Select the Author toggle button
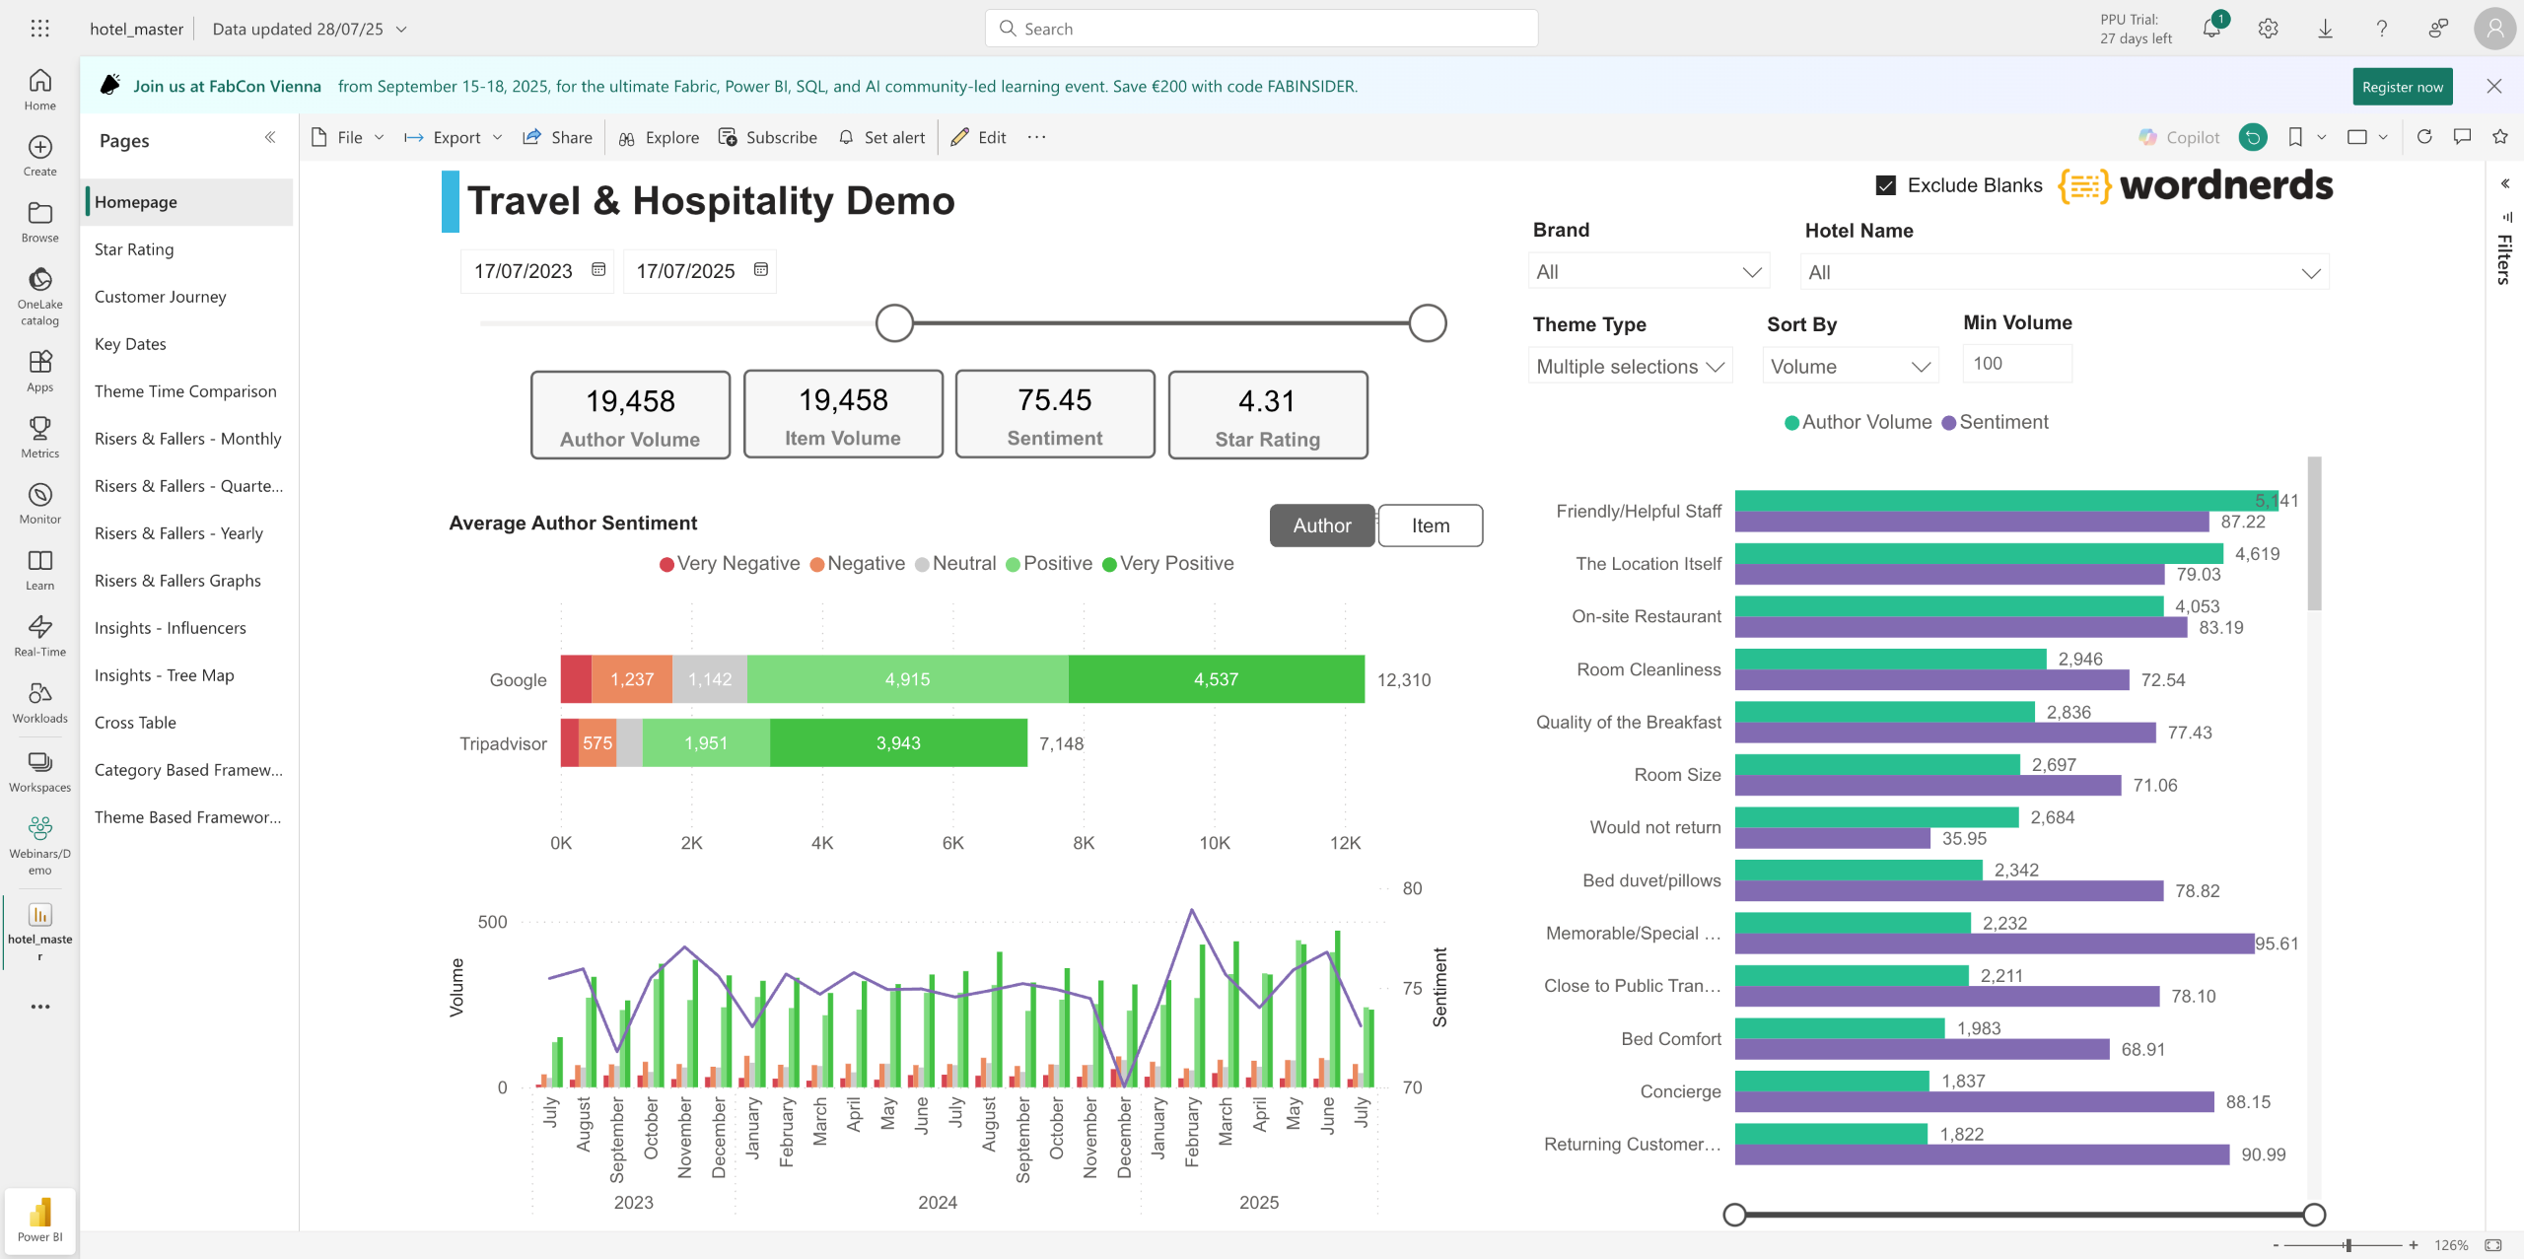 point(1321,525)
